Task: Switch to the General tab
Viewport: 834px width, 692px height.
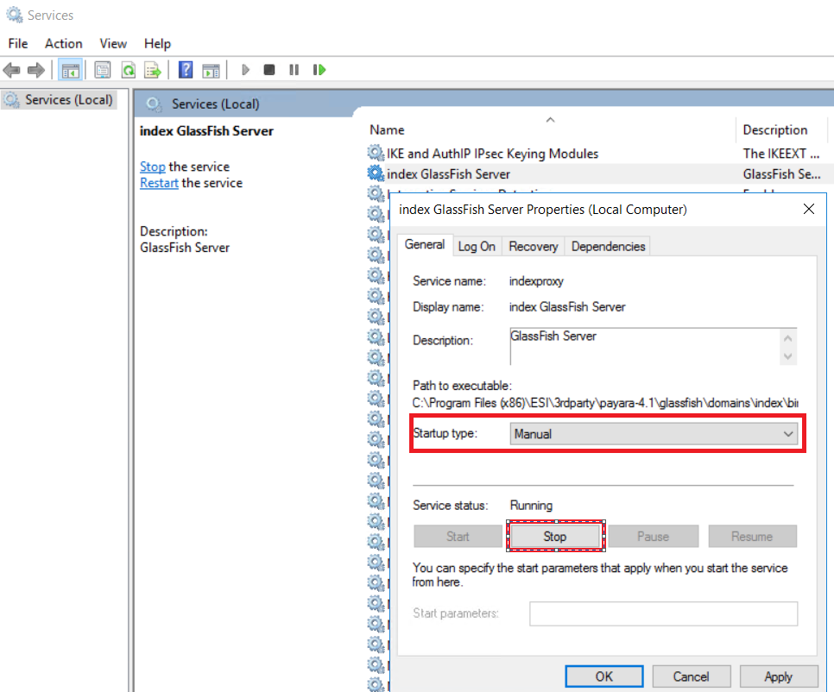Action: point(425,244)
